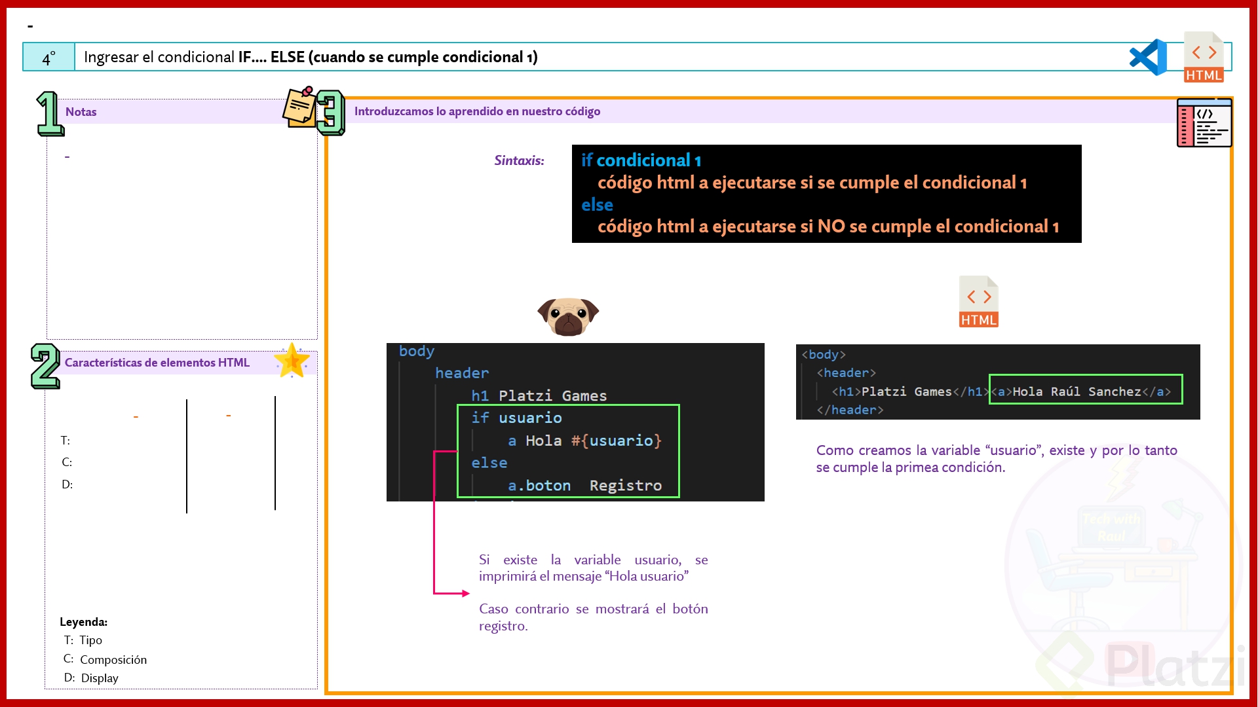The width and height of the screenshot is (1258, 707).
Task: Click 'if condicional 1' in syntax box
Action: tap(641, 160)
